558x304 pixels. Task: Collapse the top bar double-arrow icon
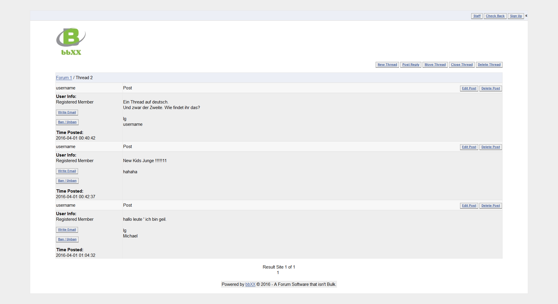[526, 16]
